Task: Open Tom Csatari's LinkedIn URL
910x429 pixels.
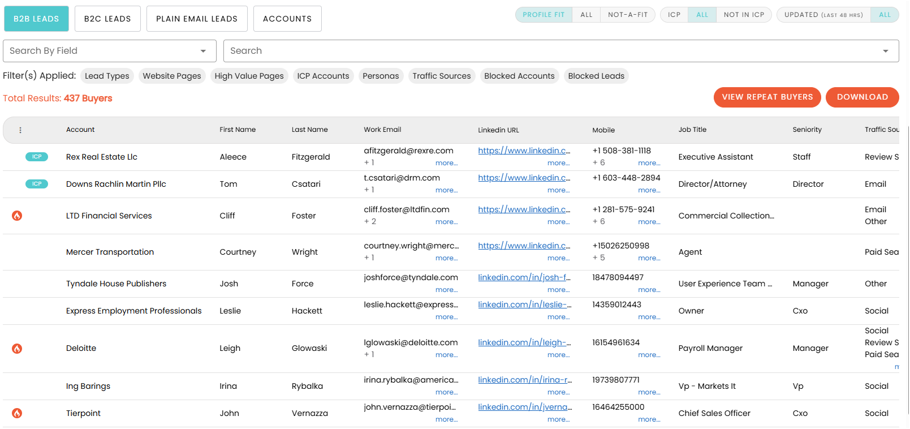Action: [x=524, y=178]
